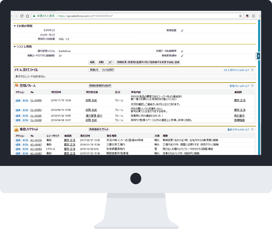Click the 新規事故/ヒヤリハット button
Image resolution: width=272 pixels, height=229 pixels.
pos(99,129)
